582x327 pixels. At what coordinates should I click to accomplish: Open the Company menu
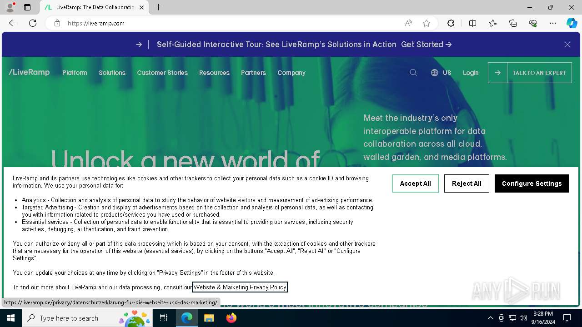(x=291, y=73)
